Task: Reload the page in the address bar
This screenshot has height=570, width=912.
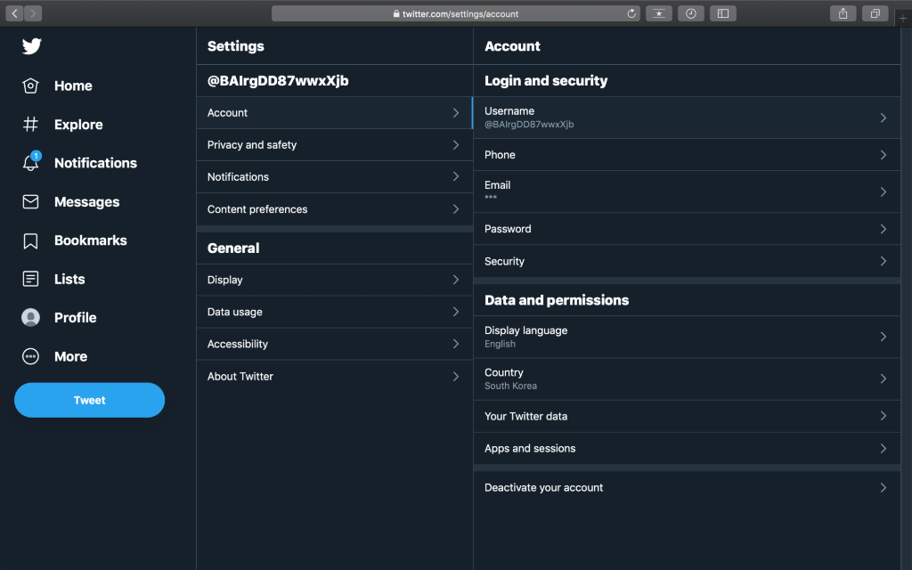Action: click(631, 13)
